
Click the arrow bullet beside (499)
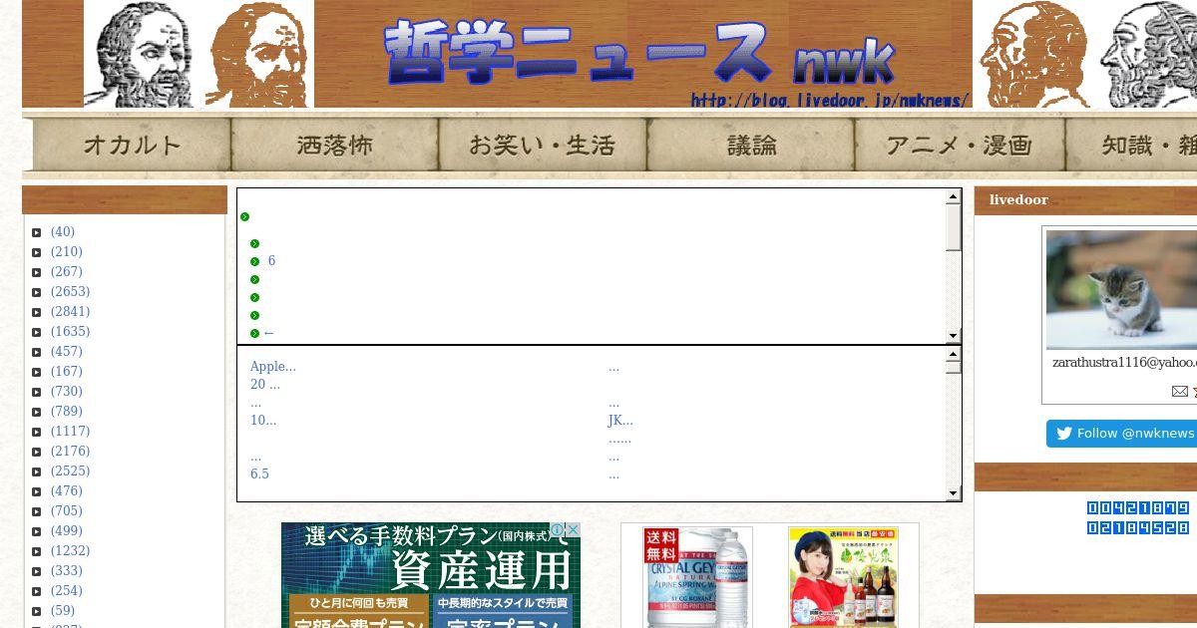pyautogui.click(x=37, y=532)
